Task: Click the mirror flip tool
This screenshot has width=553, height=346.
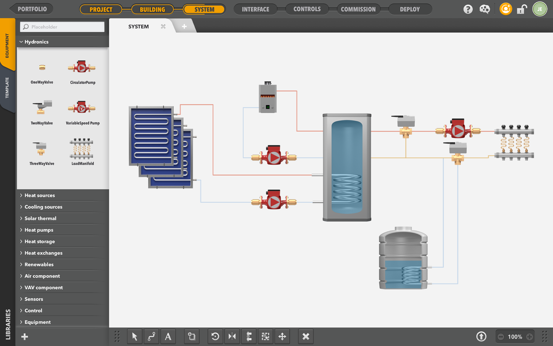Action: [232, 337]
